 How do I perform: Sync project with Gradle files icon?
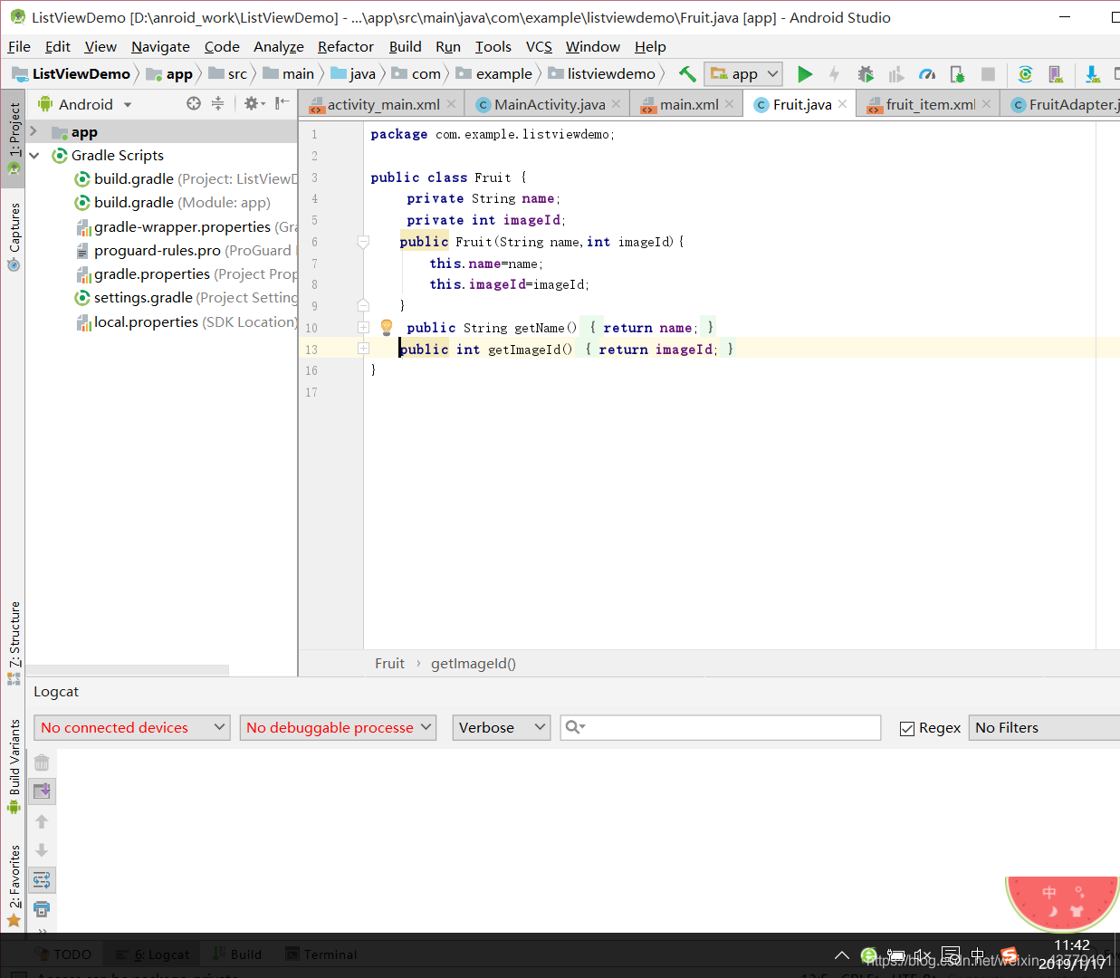[x=1025, y=74]
